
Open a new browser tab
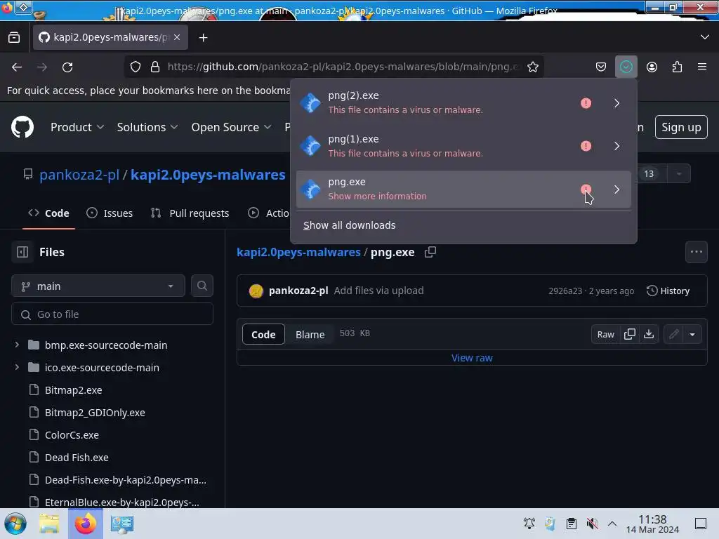tap(203, 38)
